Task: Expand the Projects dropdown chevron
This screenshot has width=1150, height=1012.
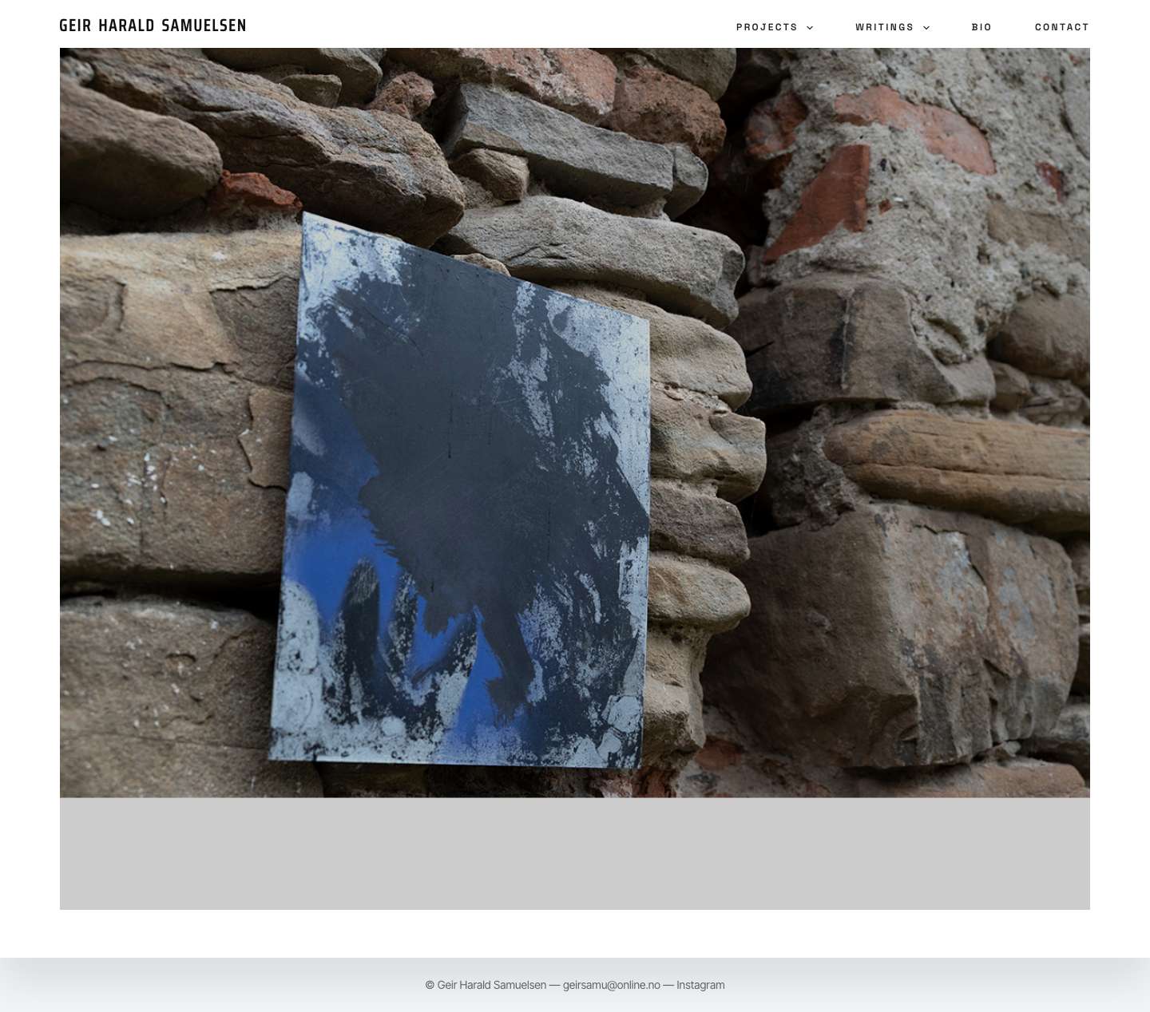Action: coord(810,27)
